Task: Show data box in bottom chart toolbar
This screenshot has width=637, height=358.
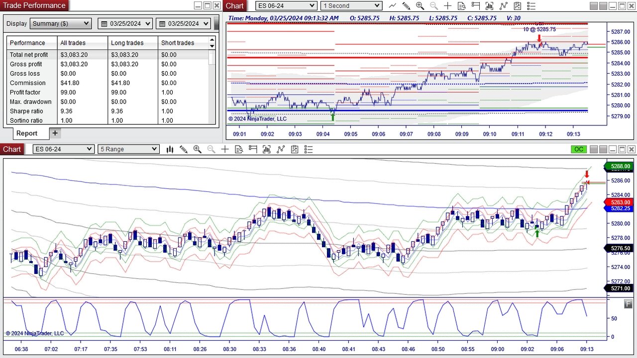Action: click(239, 149)
